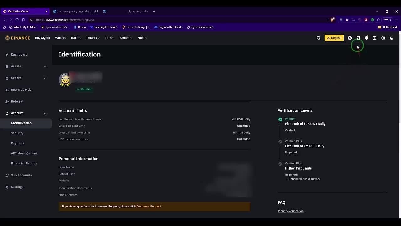Open Identity Verification FAQ link
This screenshot has height=226, width=401.
tap(290, 211)
